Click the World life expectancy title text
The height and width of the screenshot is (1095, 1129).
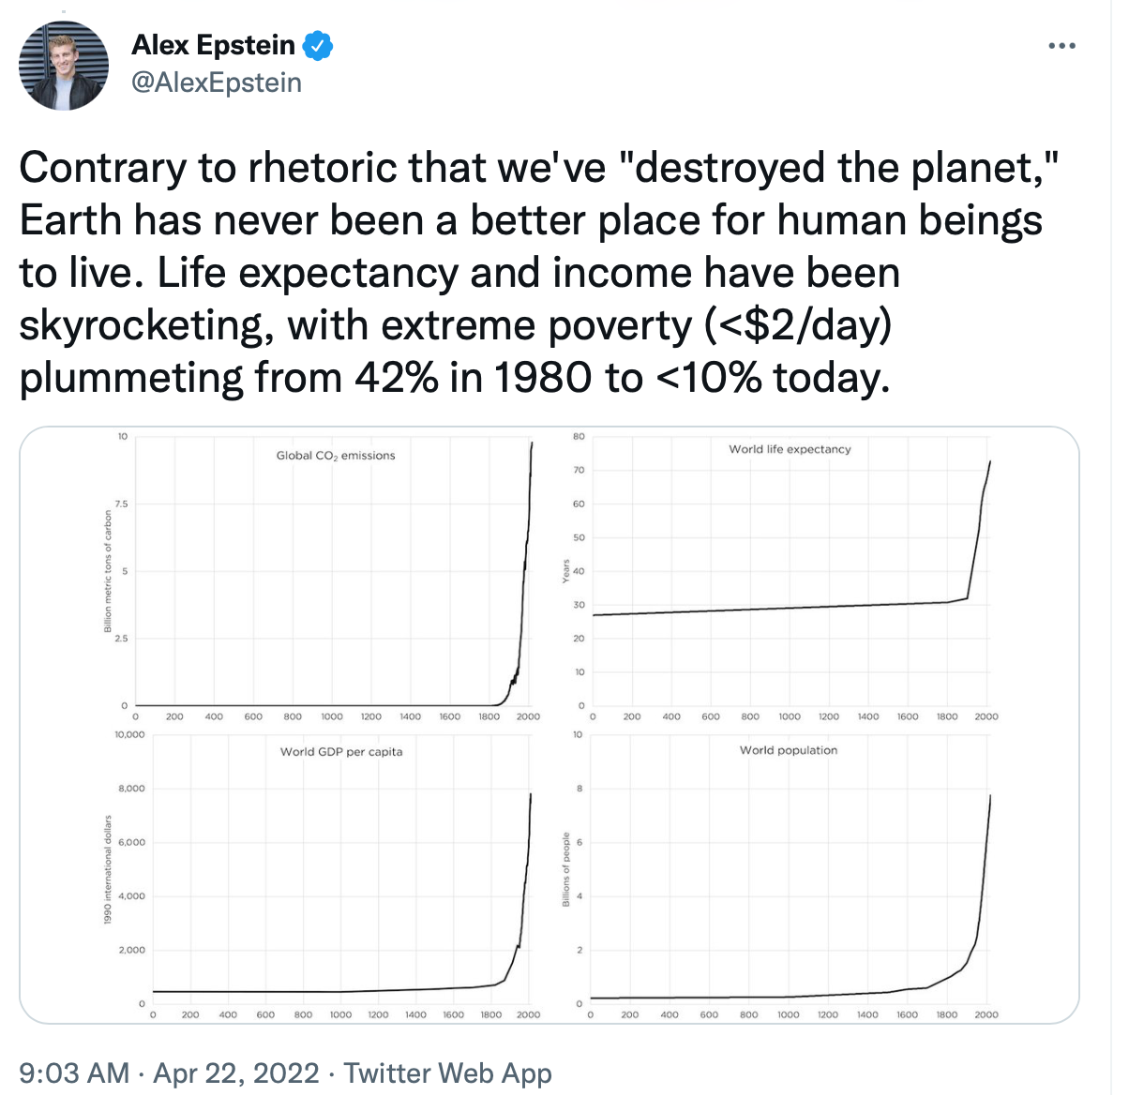point(790,449)
